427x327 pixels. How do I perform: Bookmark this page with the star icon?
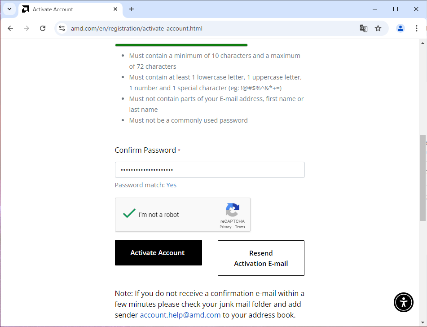click(x=378, y=28)
